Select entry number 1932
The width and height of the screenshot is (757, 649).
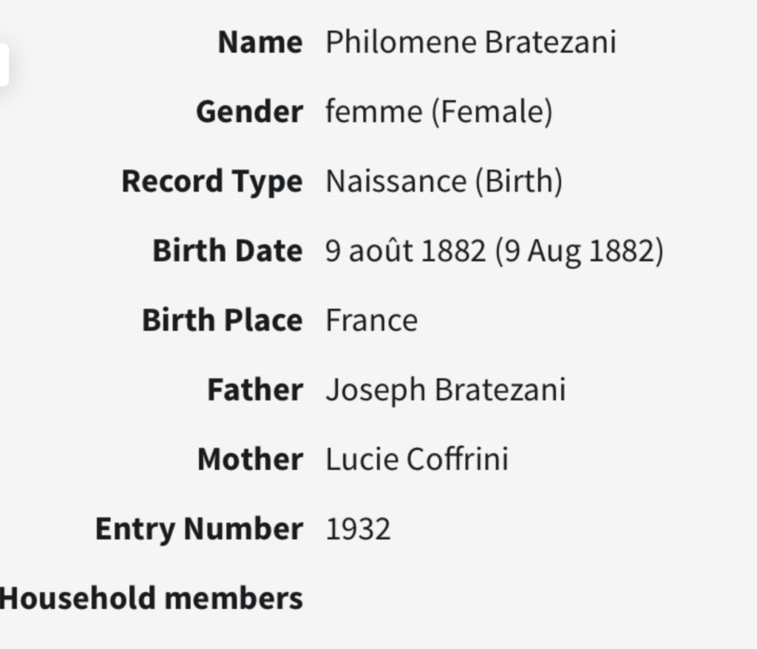coord(359,529)
